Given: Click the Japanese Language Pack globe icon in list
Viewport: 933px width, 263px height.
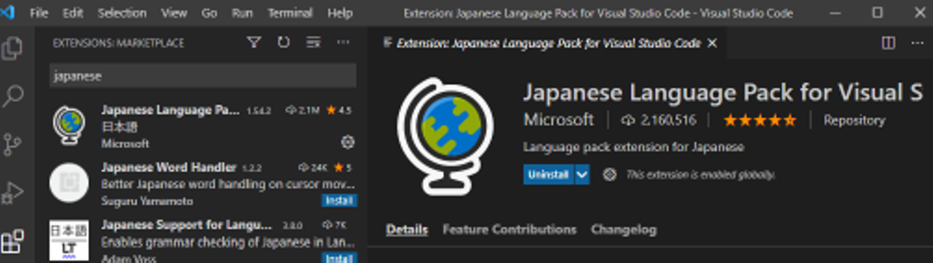Looking at the screenshot, I should (69, 124).
